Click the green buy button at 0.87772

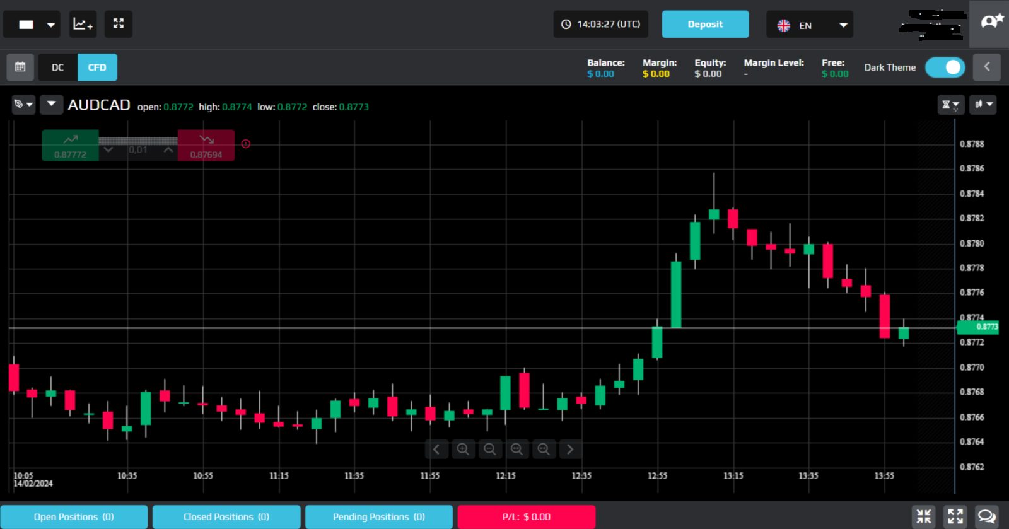pyautogui.click(x=70, y=146)
